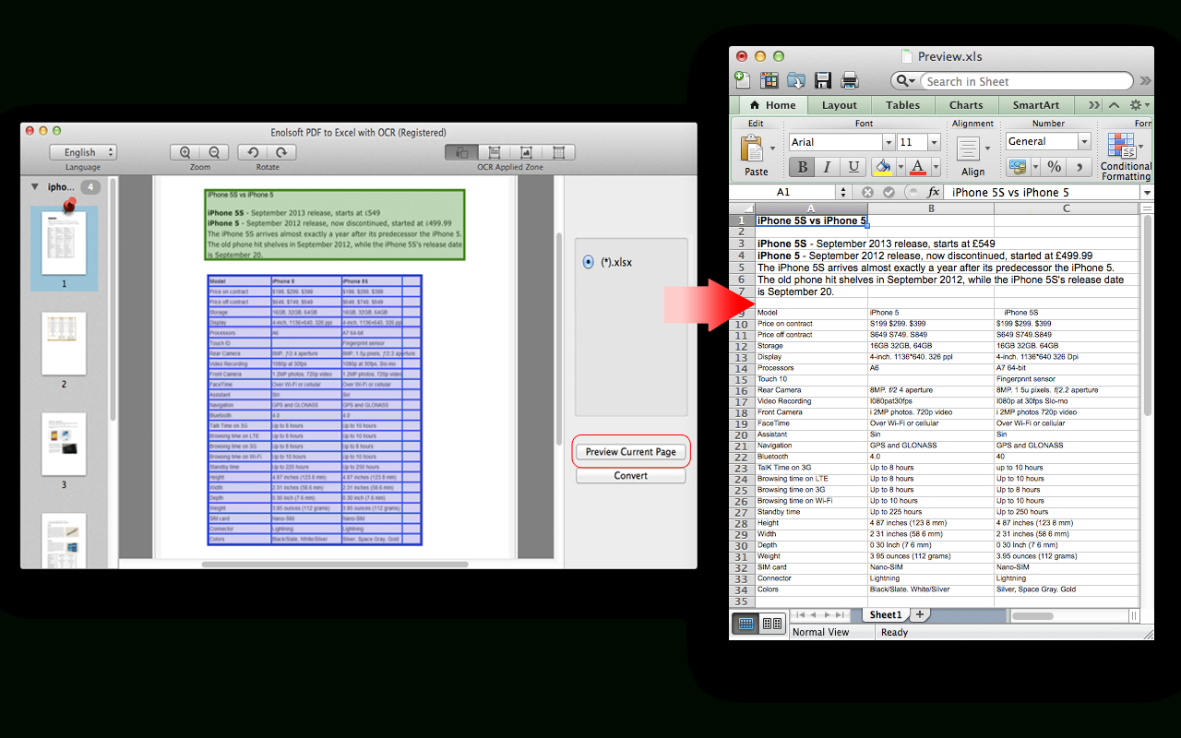Select the first OCR Applied Zone mode icon
This screenshot has height=738, width=1181.
462,152
